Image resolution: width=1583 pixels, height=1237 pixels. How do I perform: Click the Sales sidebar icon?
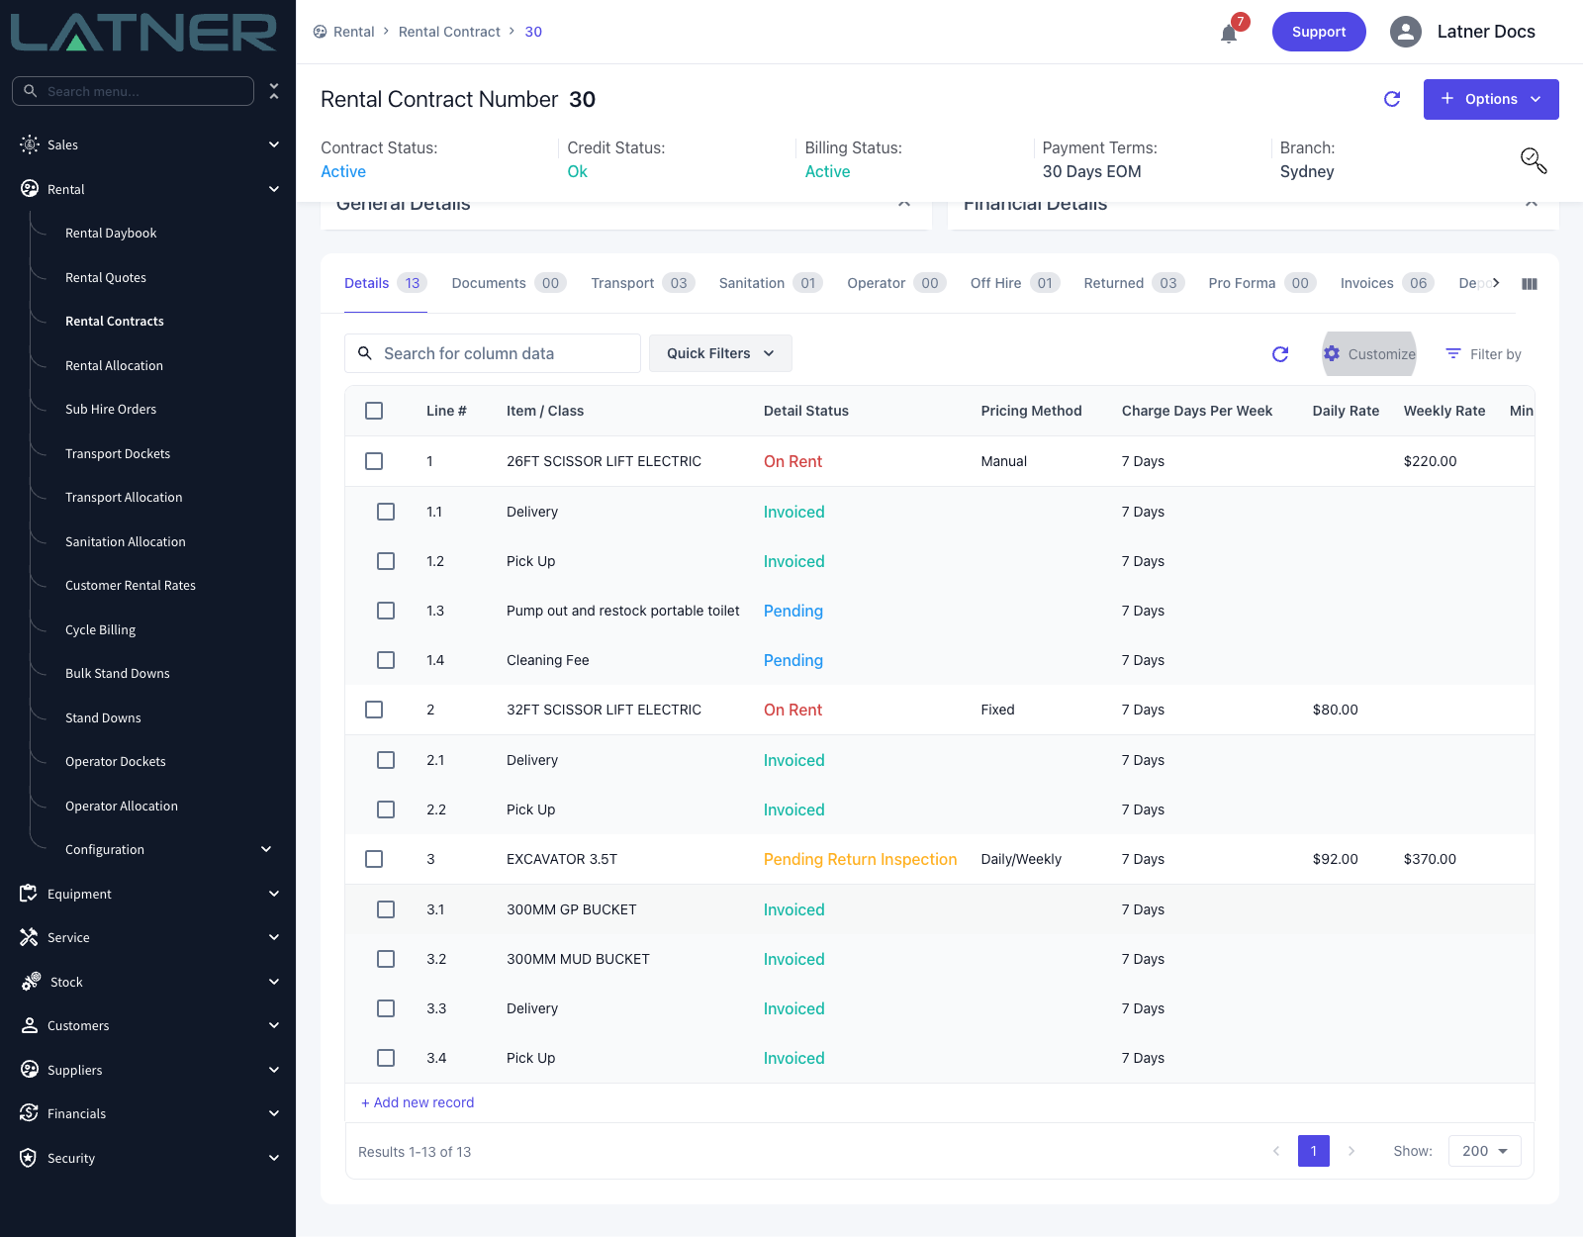point(30,144)
